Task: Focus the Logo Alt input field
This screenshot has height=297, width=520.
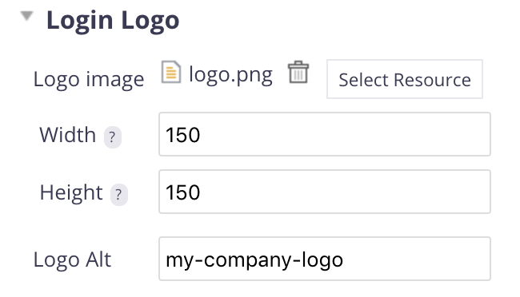Action: (x=325, y=259)
